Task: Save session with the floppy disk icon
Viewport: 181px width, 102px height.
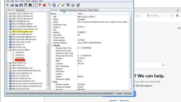Action: tap(21, 5)
